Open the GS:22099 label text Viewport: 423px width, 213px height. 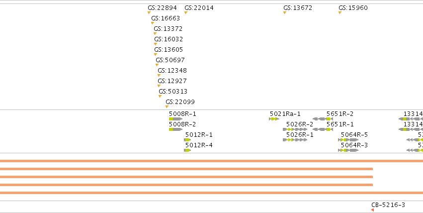coord(180,102)
